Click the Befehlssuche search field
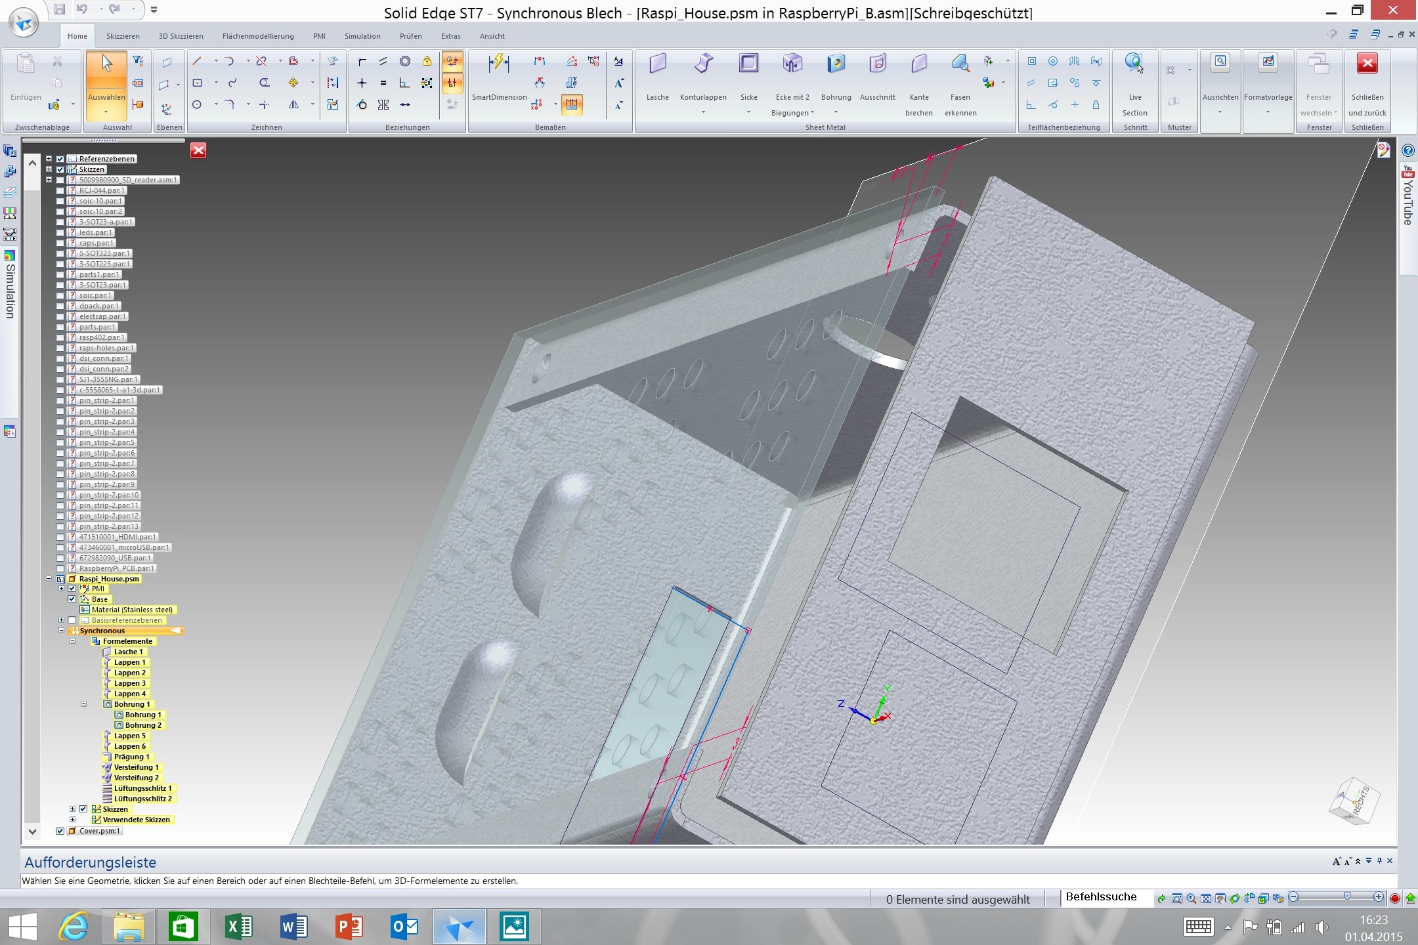Screen dimensions: 1418x945 point(1106,897)
